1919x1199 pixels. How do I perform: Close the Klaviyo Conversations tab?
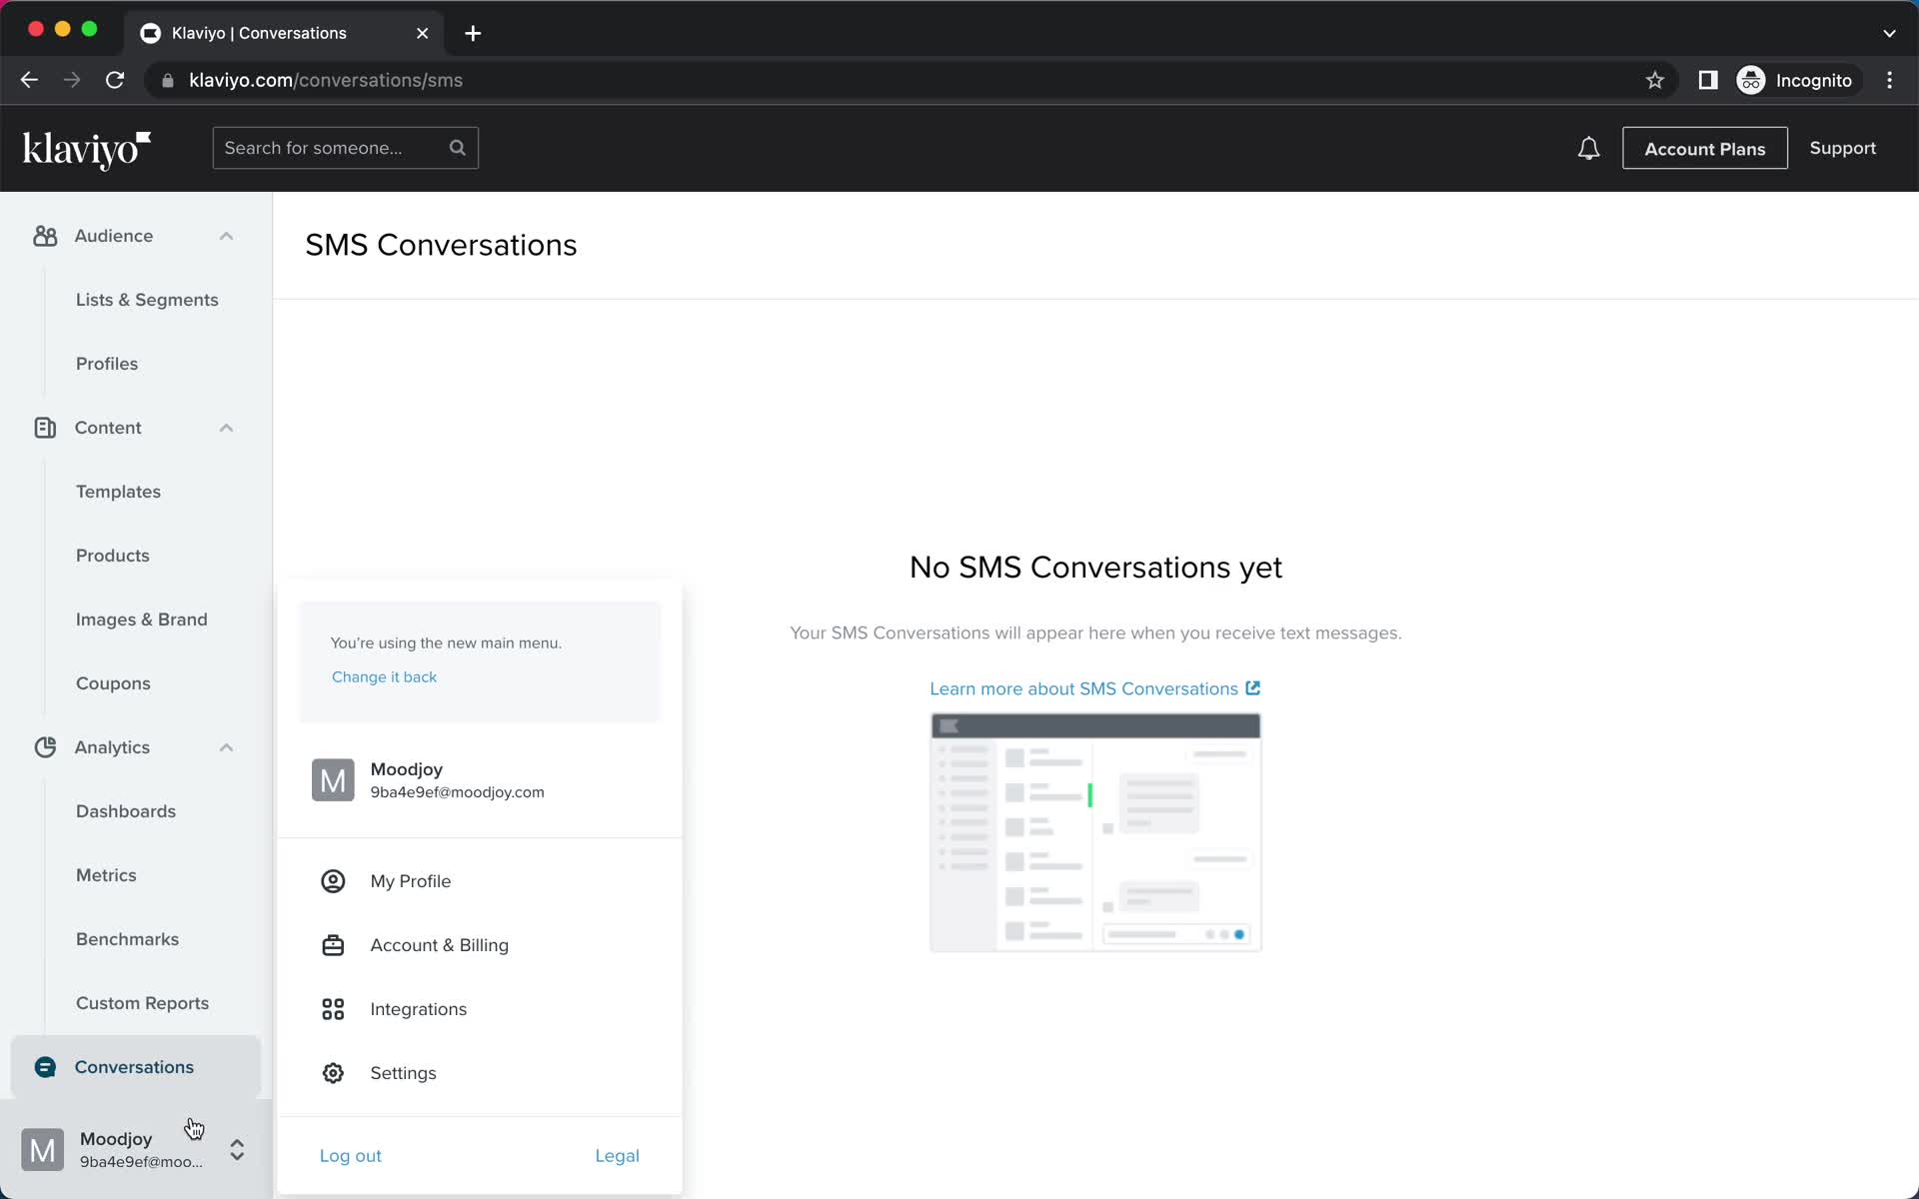423,33
